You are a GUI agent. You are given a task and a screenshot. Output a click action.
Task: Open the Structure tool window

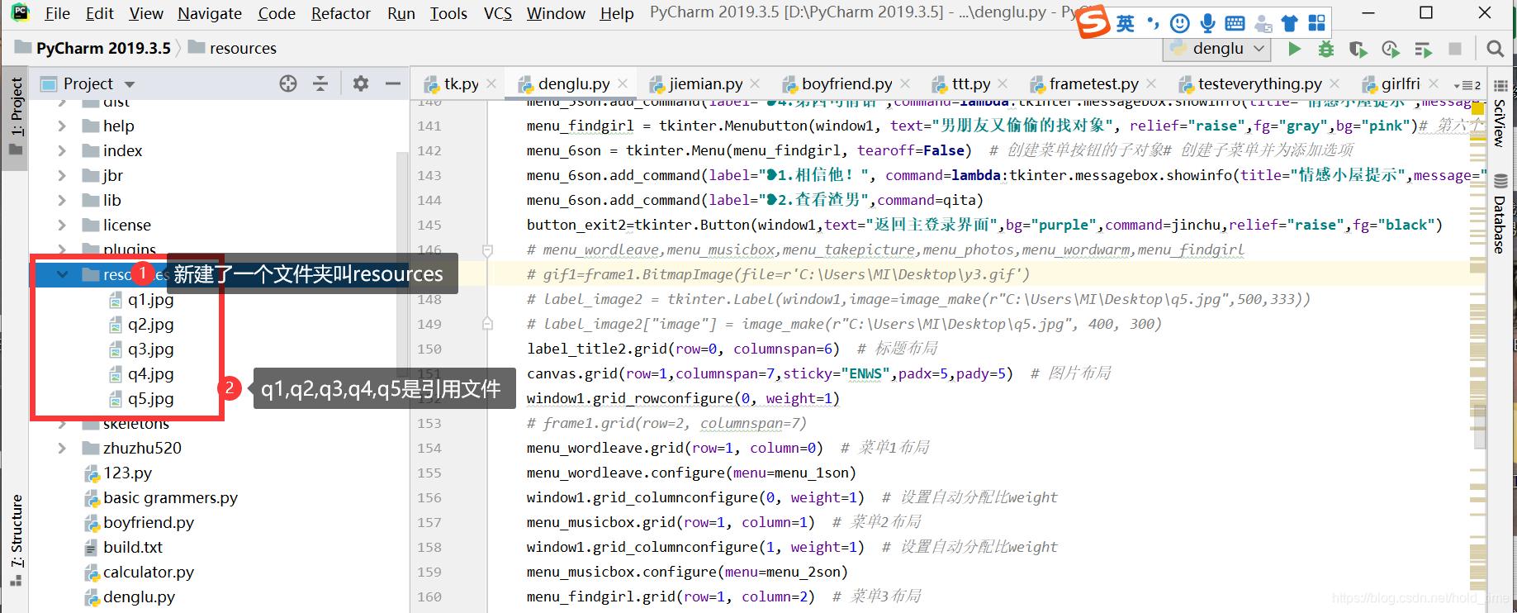click(16, 540)
